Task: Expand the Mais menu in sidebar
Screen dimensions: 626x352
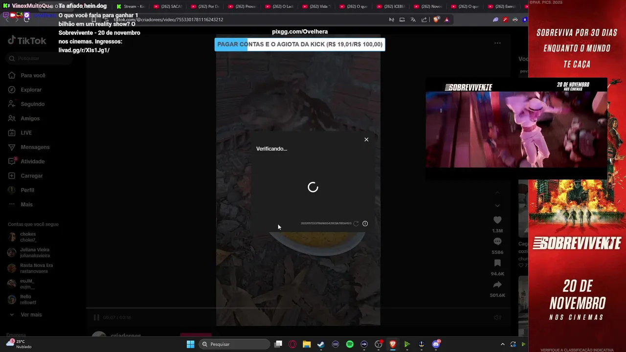Action: coord(26,204)
